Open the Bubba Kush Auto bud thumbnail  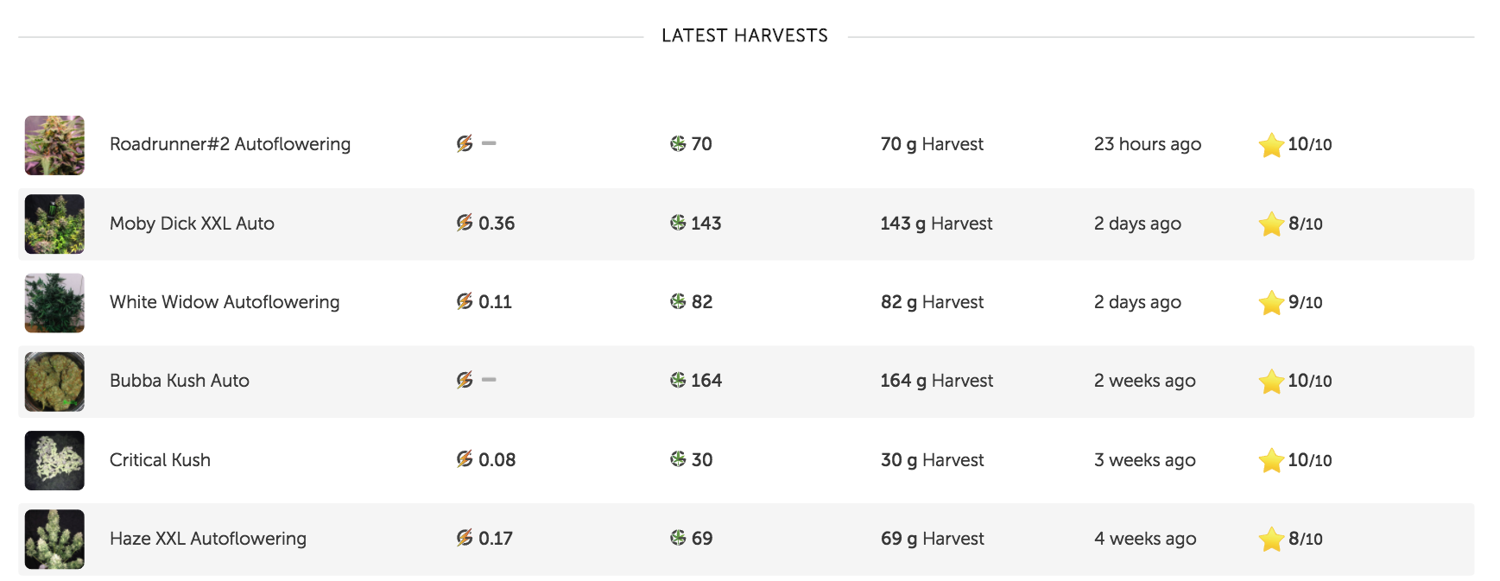click(x=54, y=381)
